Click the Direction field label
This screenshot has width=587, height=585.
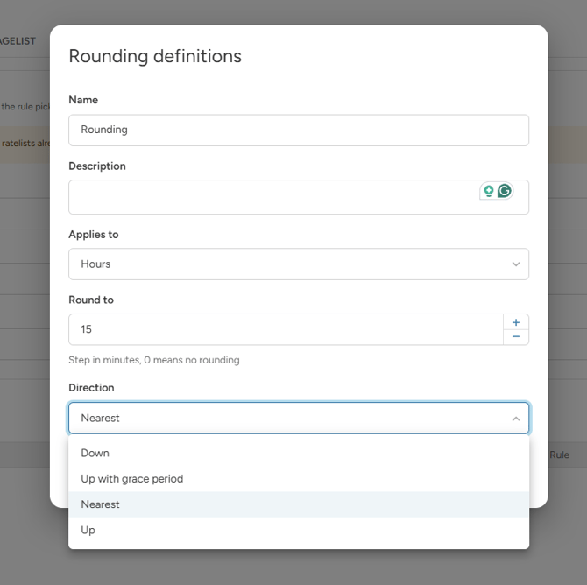(91, 387)
